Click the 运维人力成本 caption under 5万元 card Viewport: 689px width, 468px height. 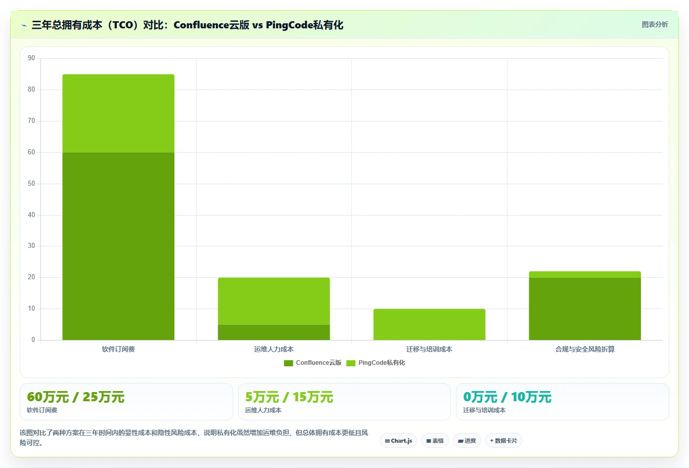point(263,410)
